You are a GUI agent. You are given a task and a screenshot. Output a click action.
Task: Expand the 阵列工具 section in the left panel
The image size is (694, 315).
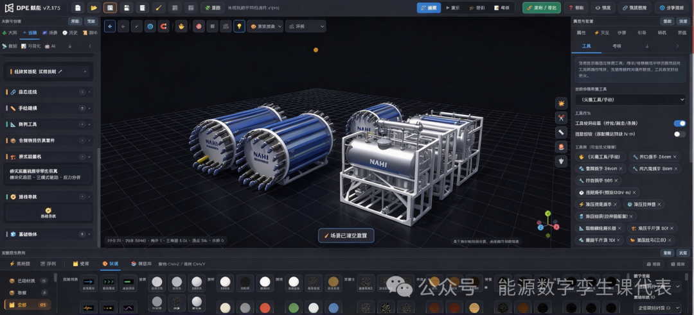click(49, 124)
